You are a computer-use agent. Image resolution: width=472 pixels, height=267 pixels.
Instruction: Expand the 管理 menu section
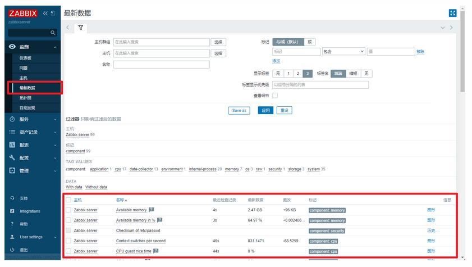pyautogui.click(x=55, y=171)
